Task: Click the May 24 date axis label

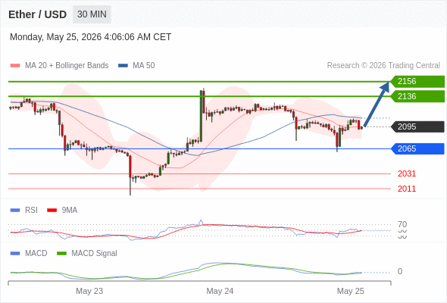Action: (x=220, y=291)
